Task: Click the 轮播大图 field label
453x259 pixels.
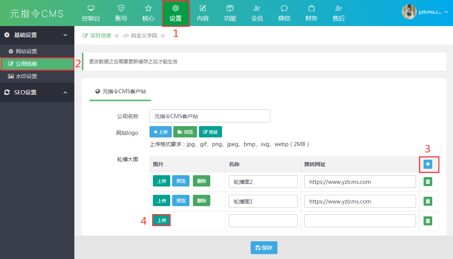Action: [x=127, y=159]
